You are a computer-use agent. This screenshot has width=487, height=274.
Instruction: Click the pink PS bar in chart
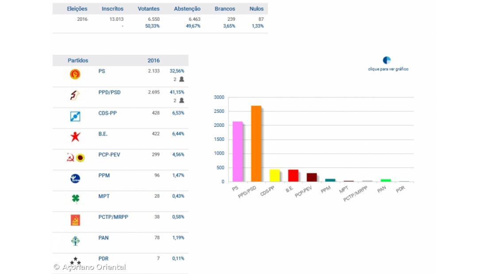[x=238, y=152]
